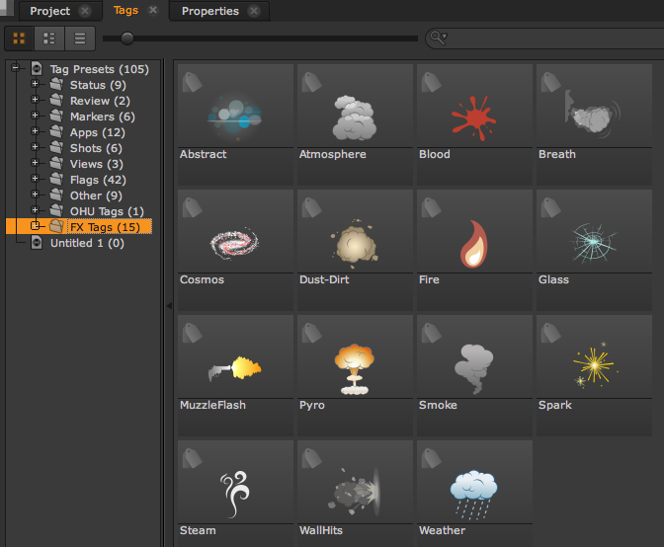This screenshot has height=547, width=664.
Task: Collapse the Tag Presets root node
Action: (15, 69)
